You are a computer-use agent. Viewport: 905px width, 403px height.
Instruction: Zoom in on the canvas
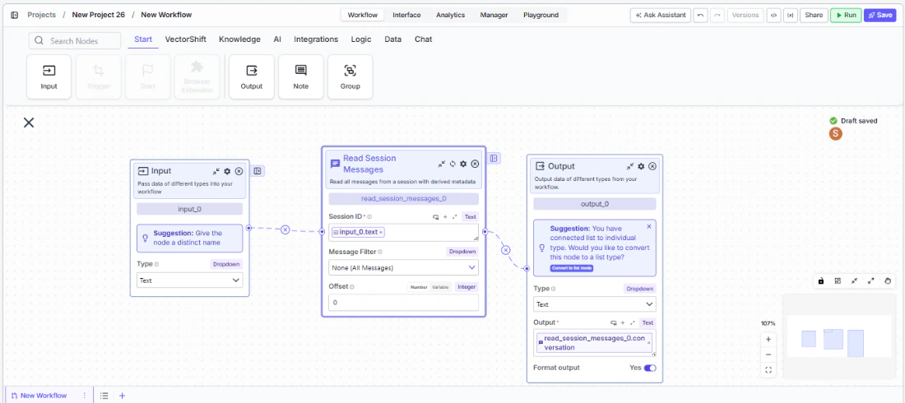(x=768, y=340)
